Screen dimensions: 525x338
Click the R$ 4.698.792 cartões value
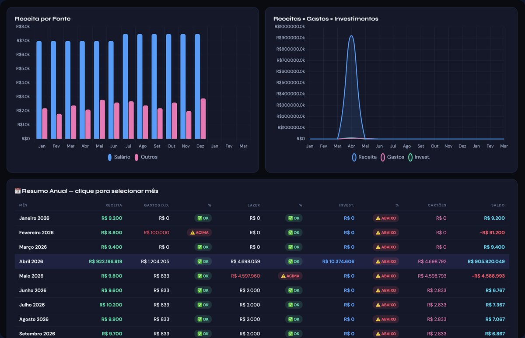click(432, 261)
